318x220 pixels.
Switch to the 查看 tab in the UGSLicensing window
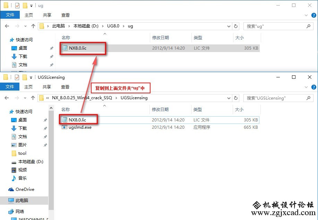click(65, 87)
